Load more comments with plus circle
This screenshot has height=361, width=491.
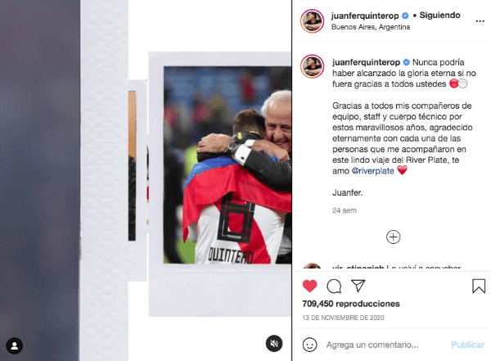394,237
